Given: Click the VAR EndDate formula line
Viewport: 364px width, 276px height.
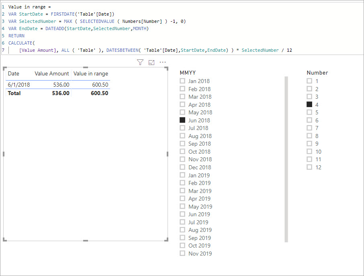Looking at the screenshot, I should pos(78,28).
